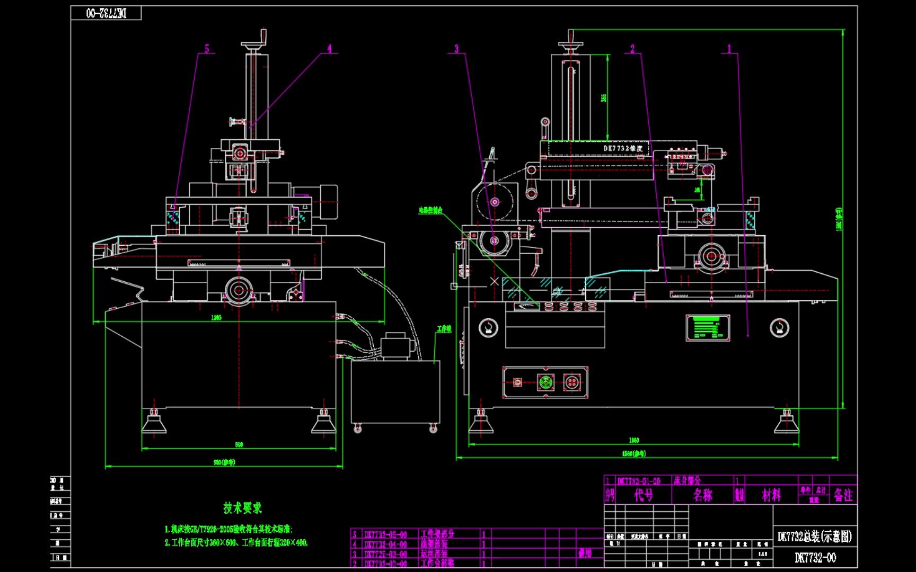The width and height of the screenshot is (916, 572).
Task: Click the 材料 column header in parts list
Action: [772, 494]
